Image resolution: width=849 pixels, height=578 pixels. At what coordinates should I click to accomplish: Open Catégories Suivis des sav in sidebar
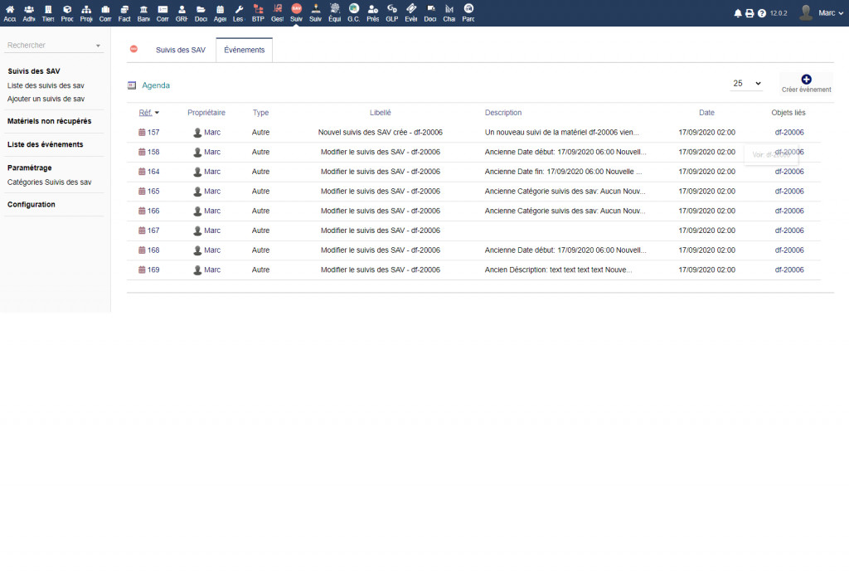[49, 182]
